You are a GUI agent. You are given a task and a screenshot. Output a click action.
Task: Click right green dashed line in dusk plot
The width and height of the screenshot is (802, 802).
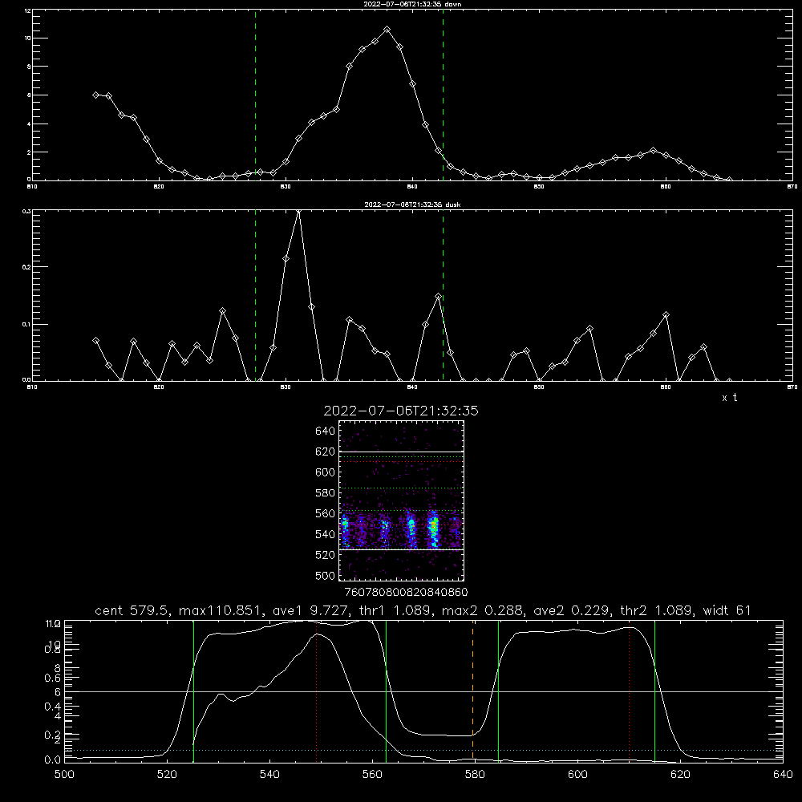(443, 295)
